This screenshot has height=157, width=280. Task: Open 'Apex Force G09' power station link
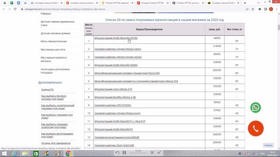pos(127,73)
